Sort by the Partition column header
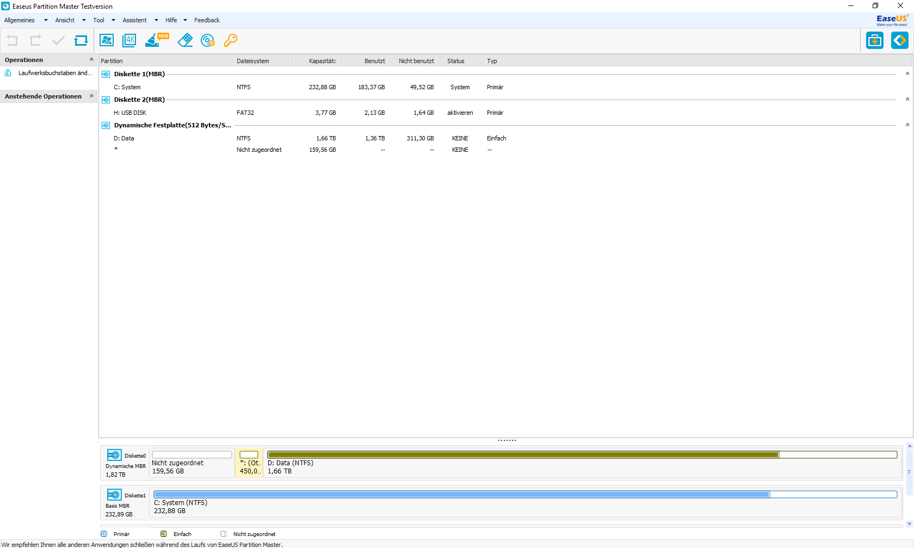914x548 pixels. tap(166, 61)
